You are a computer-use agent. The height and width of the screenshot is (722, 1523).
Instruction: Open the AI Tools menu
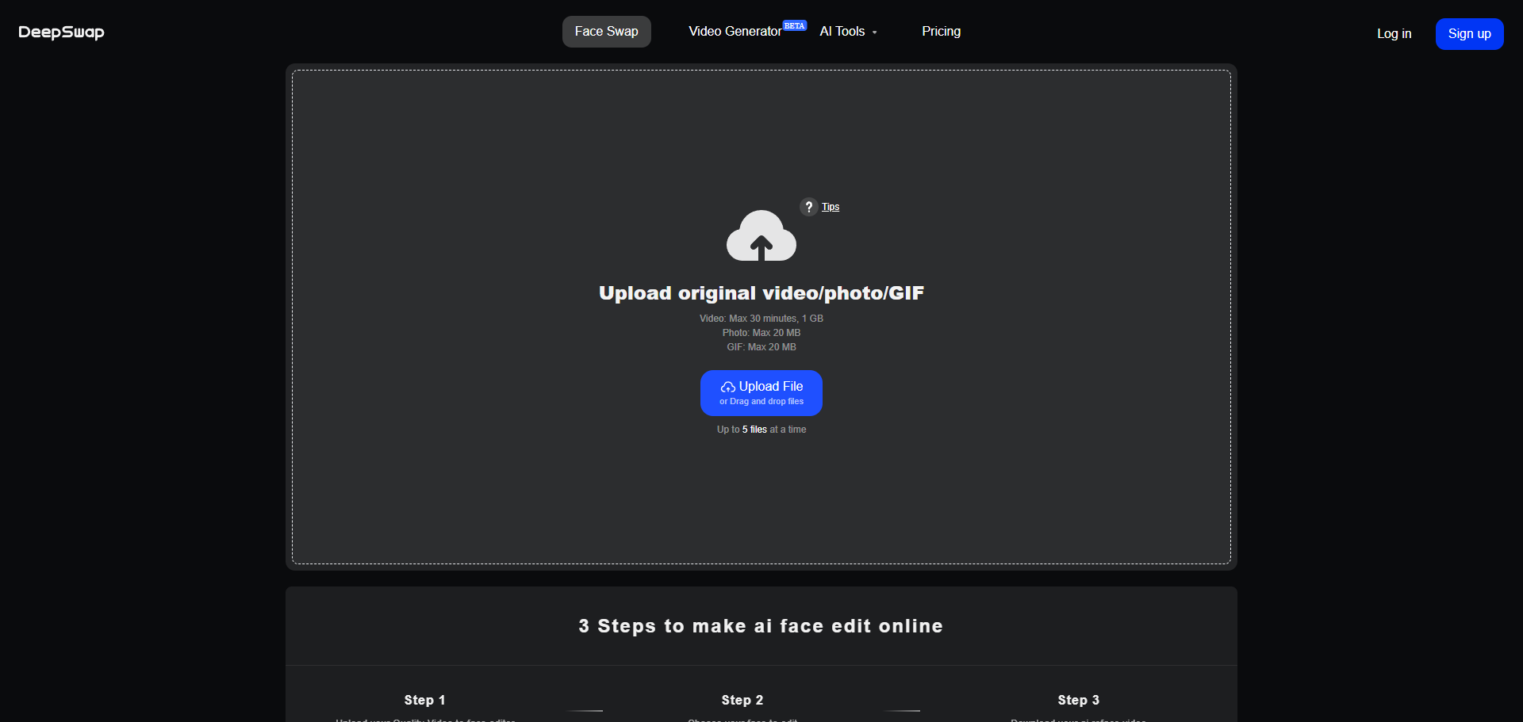[x=842, y=32]
